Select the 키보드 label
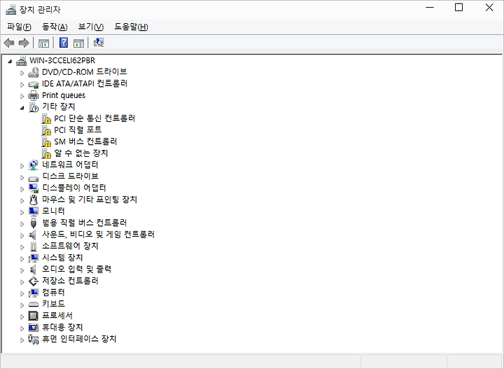 [x=53, y=304]
